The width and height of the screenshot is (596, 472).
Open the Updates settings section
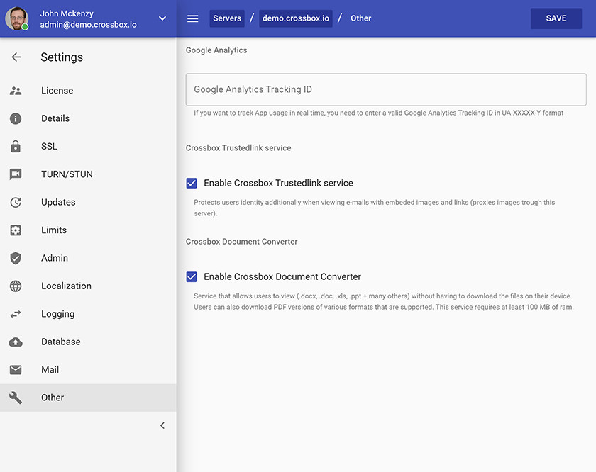tap(88, 203)
